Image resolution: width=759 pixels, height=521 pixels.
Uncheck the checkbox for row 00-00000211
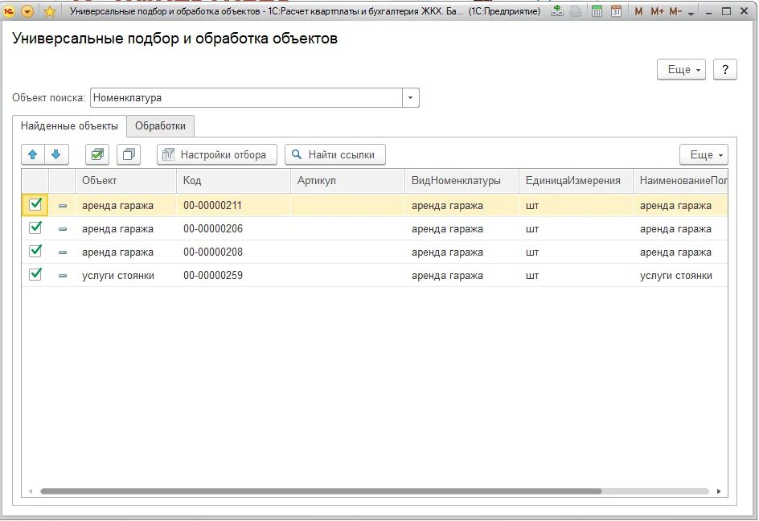[x=35, y=204]
